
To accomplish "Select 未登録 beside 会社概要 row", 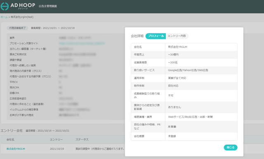I will (x=172, y=136).
